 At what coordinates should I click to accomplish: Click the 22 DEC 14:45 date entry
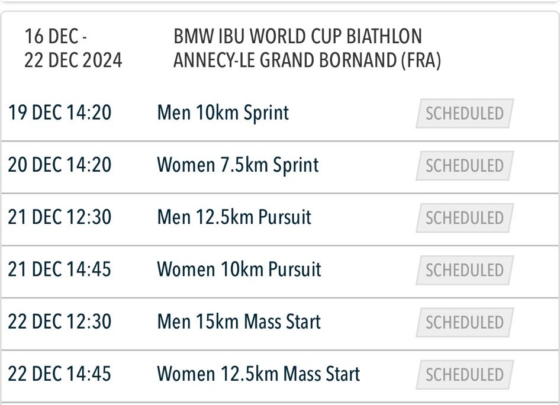[60, 374]
